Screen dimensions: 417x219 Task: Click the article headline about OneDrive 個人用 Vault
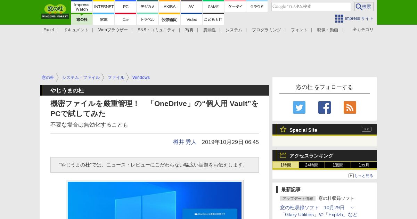click(x=155, y=108)
